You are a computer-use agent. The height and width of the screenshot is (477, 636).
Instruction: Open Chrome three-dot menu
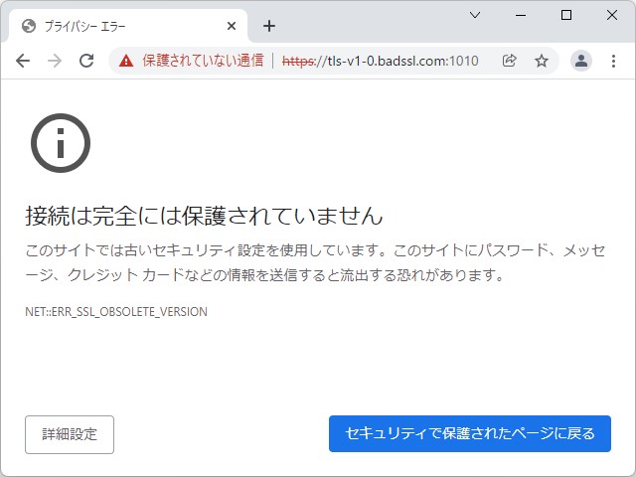614,61
